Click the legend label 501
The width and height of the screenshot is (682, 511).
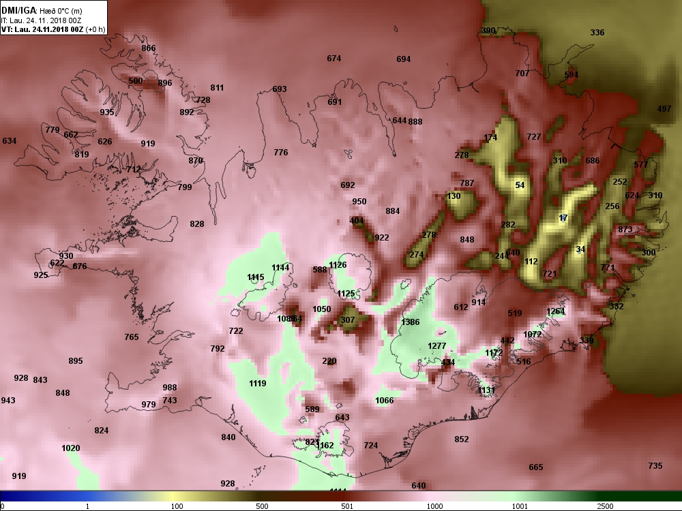pos(347,506)
